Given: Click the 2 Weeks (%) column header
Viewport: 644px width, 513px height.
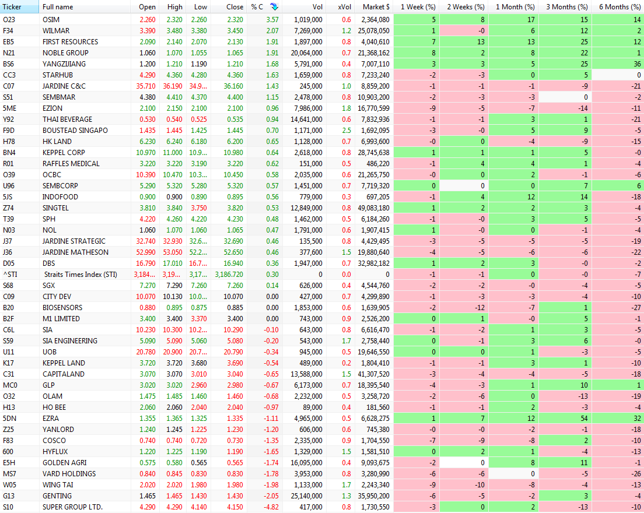Looking at the screenshot, I should click(466, 6).
